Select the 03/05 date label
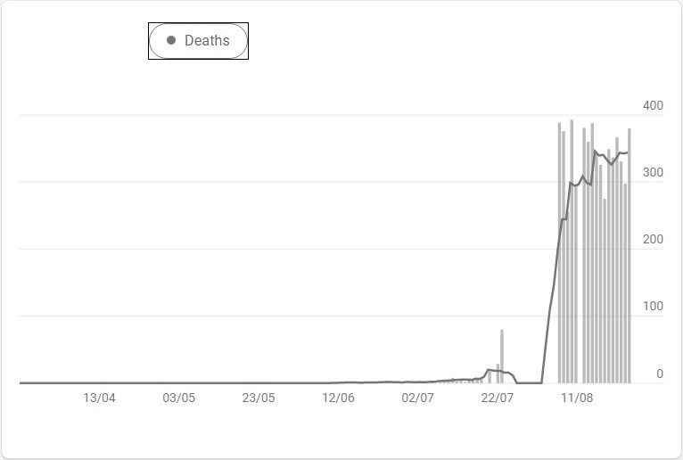The width and height of the screenshot is (683, 460). coord(178,398)
